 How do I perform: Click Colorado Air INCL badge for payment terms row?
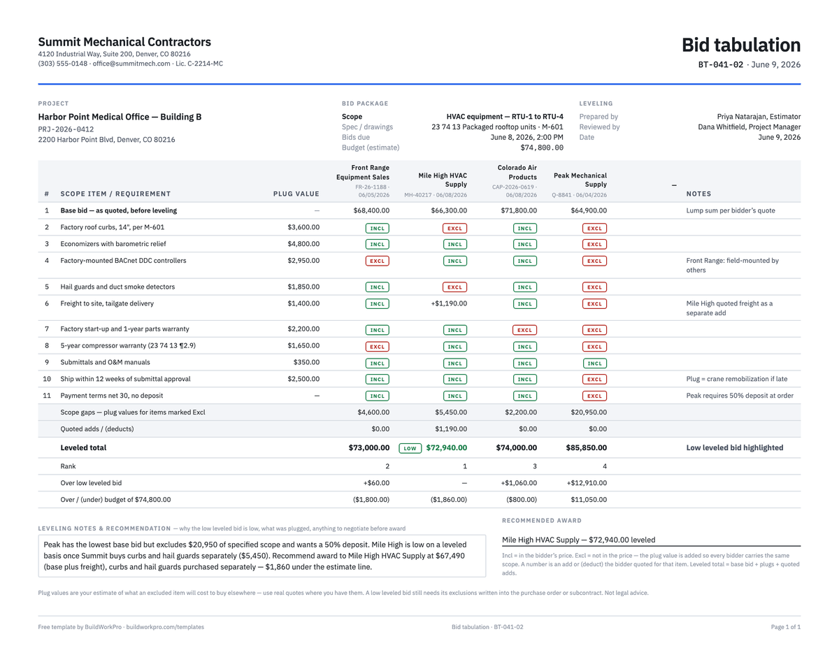coord(525,396)
